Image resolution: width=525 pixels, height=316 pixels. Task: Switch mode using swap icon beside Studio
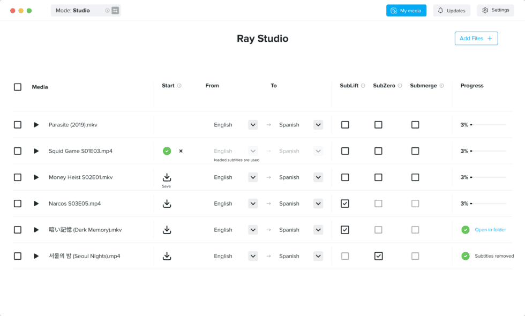tap(115, 10)
